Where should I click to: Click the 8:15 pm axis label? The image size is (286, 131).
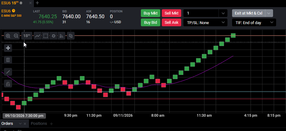(x=274, y=116)
